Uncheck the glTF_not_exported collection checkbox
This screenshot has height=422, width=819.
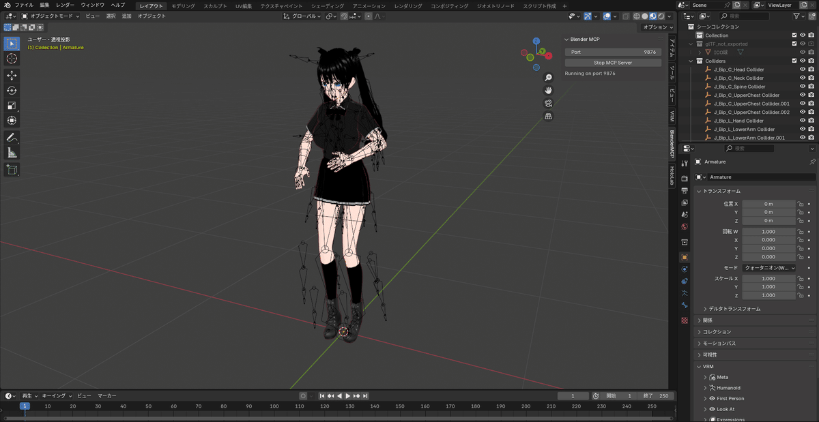(x=794, y=44)
